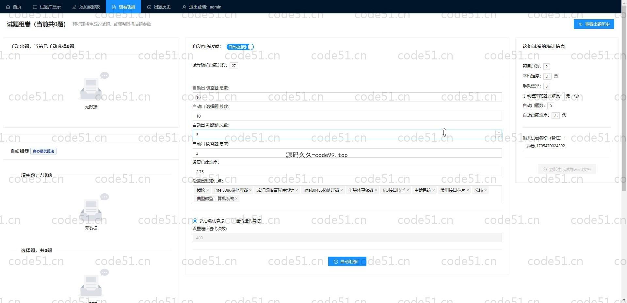Remove the Intel80486微处理器 tag
This screenshot has width=627, height=303.
342,190
